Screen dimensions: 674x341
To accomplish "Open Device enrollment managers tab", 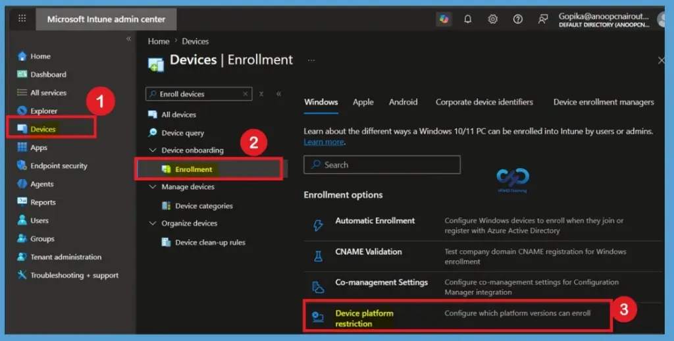I will click(x=604, y=102).
